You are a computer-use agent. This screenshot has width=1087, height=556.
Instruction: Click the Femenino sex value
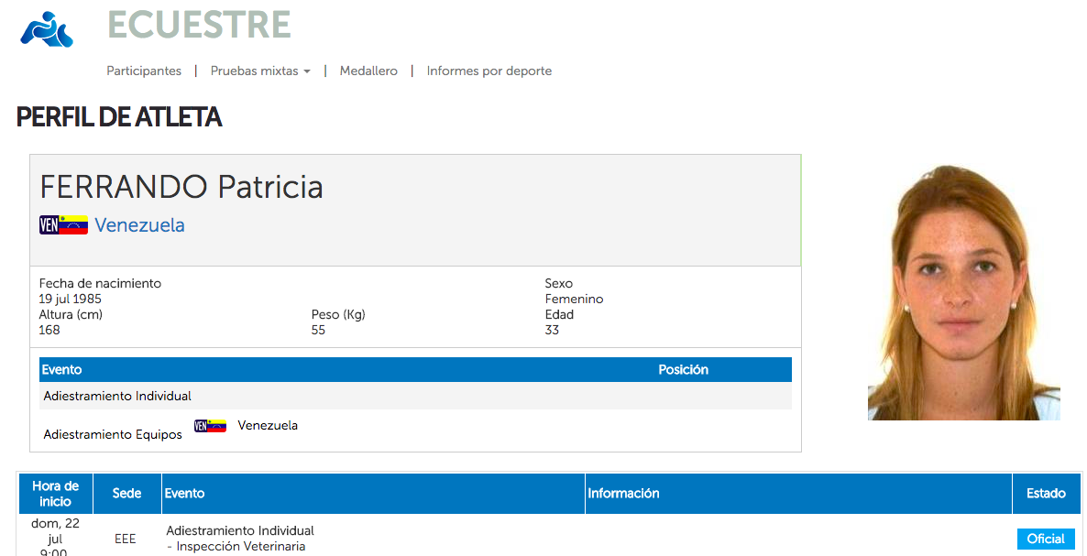[x=574, y=300]
